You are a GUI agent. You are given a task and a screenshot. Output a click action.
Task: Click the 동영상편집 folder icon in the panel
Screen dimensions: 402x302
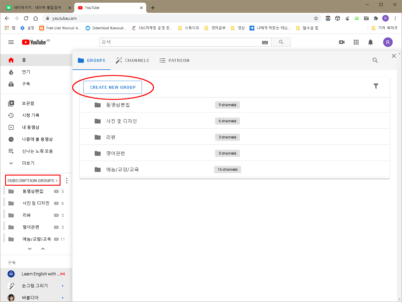(97, 105)
